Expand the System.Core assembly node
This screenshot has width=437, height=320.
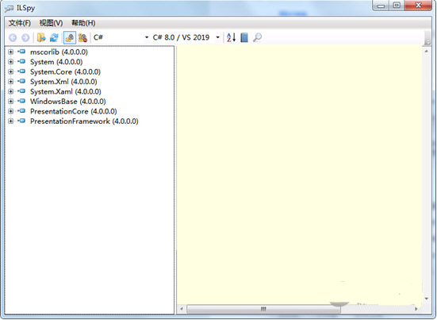pyautogui.click(x=11, y=71)
